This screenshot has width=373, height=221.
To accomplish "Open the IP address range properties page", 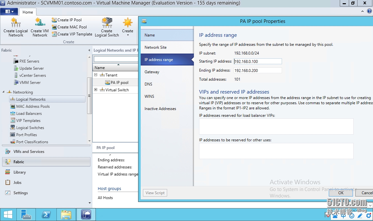I will click(x=167, y=60).
